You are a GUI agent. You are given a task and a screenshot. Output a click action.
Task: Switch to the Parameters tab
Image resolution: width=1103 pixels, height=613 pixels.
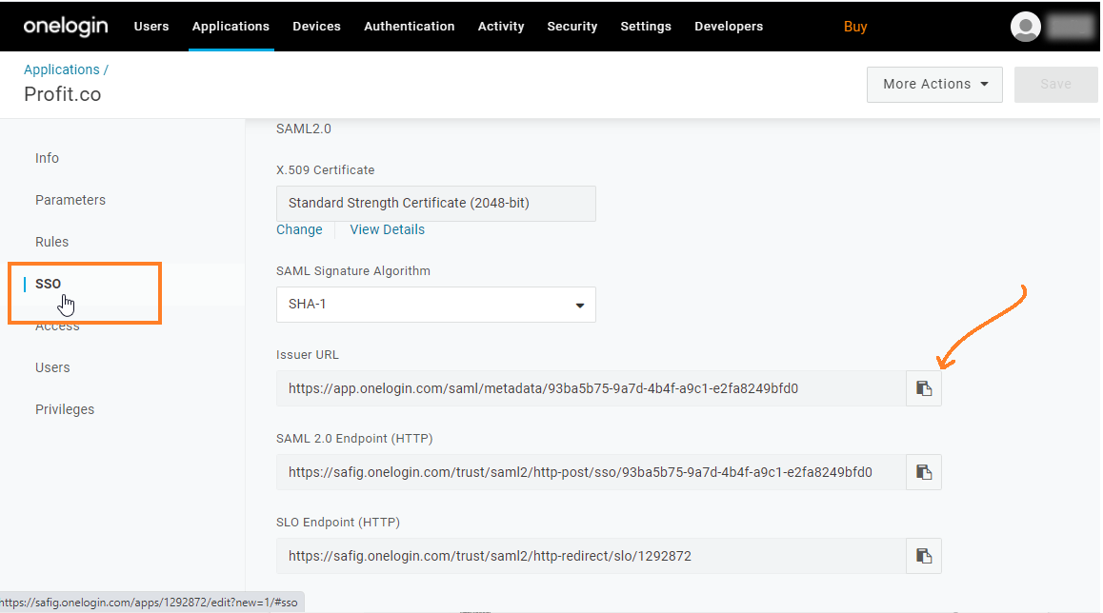click(x=70, y=200)
